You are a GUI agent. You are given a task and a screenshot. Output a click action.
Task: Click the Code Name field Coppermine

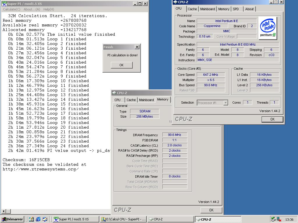[212, 26]
